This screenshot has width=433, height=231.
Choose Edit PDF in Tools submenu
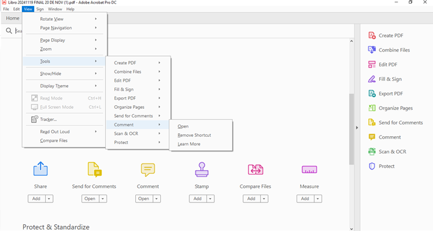tap(138, 80)
